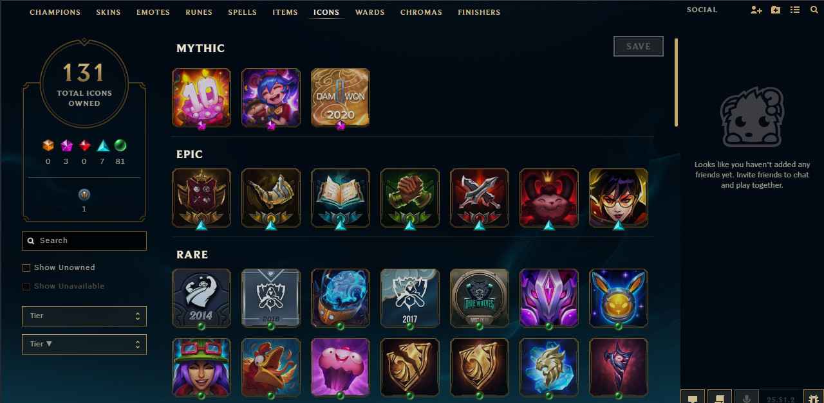
Task: Click the Save button
Action: pos(639,46)
